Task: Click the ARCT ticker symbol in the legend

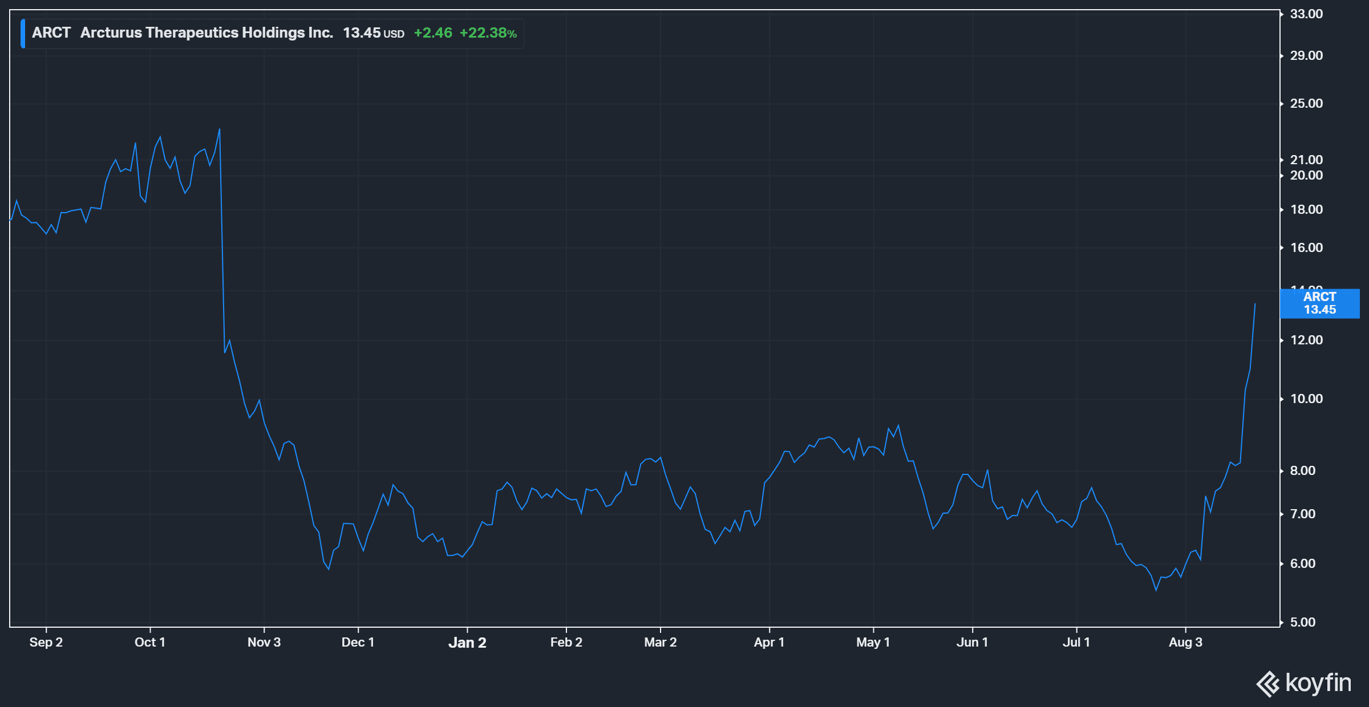Action: click(x=51, y=33)
